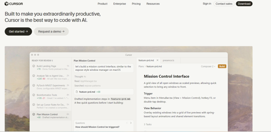Click the Request a demo button

click(x=51, y=32)
